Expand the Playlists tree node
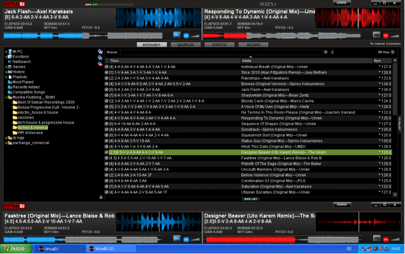405x254 pixels. pyautogui.click(x=6, y=77)
